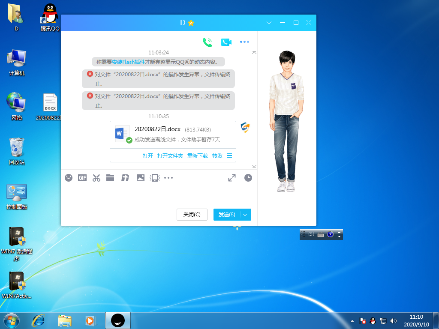
Task: Show hidden tray icons arrow
Action: (352, 321)
